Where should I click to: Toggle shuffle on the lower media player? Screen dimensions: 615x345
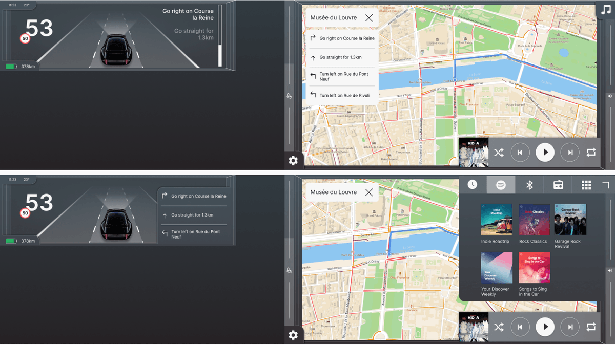tap(499, 327)
